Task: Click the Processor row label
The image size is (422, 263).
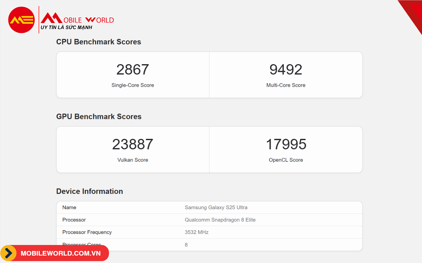Action: (x=74, y=220)
